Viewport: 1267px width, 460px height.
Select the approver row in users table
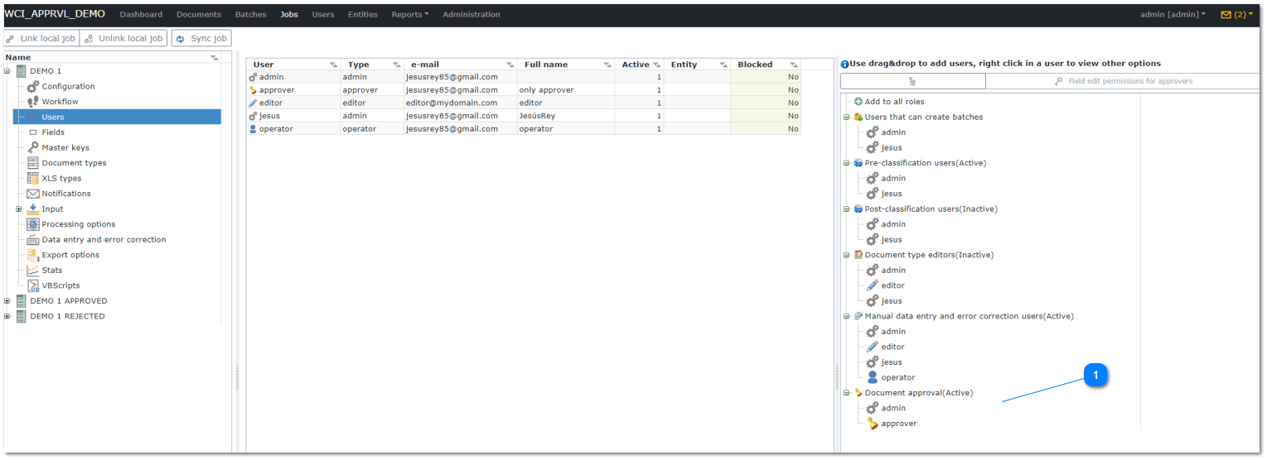[x=524, y=89]
